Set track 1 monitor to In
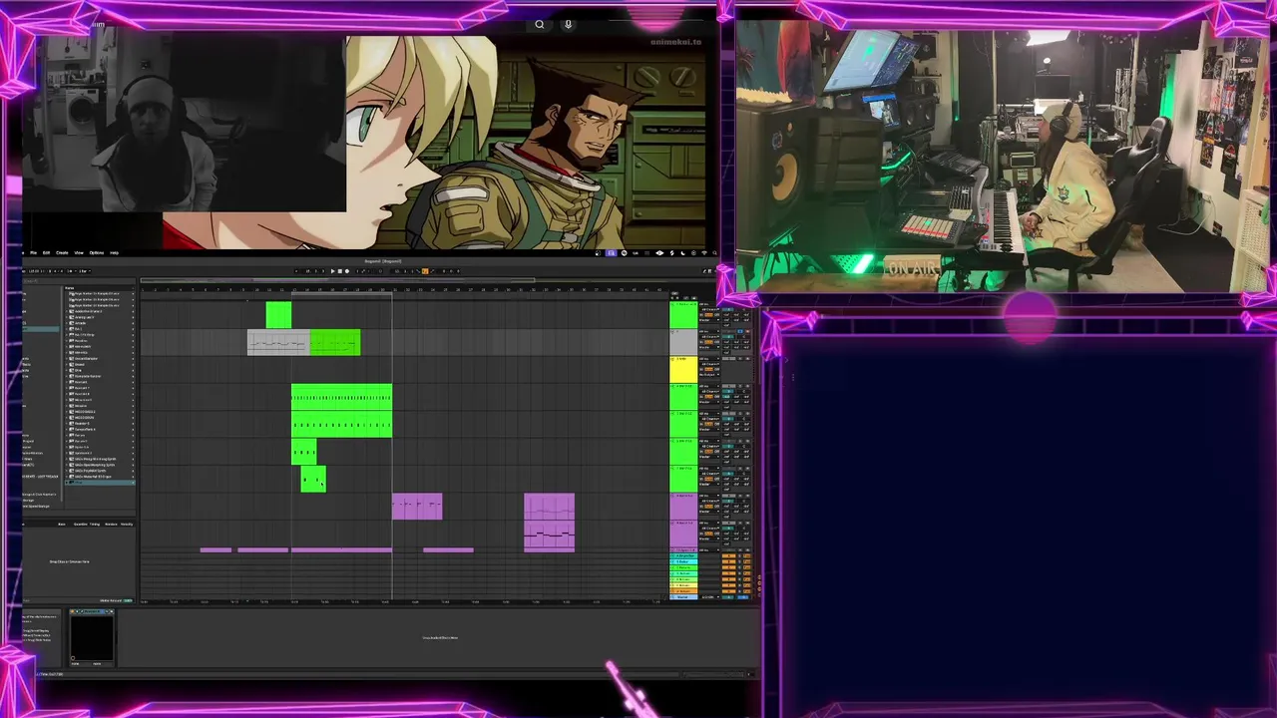Screen dimensions: 1277x718 (700, 315)
